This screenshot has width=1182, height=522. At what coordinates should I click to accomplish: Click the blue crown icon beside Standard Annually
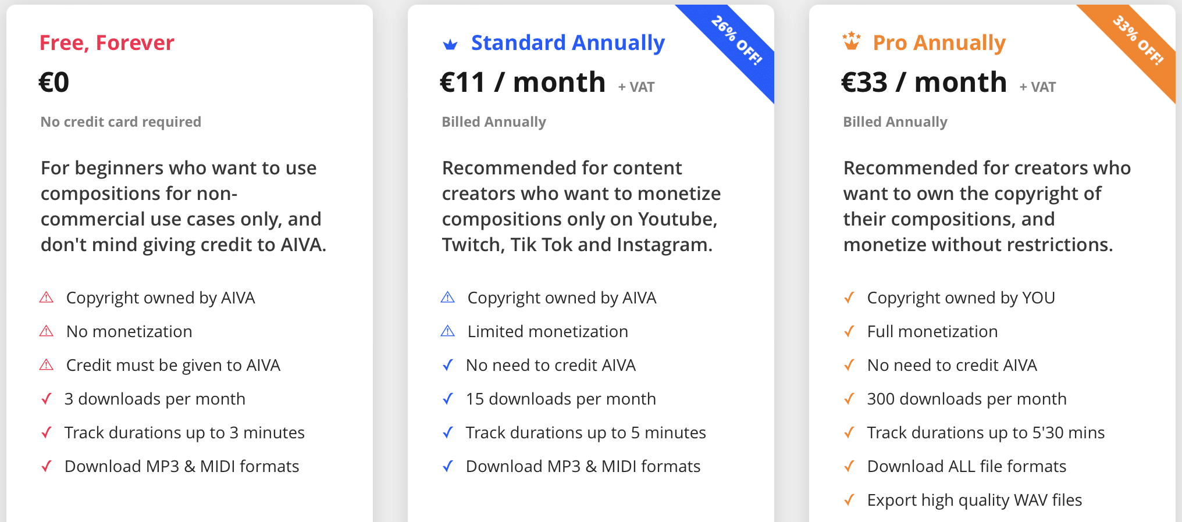click(450, 44)
